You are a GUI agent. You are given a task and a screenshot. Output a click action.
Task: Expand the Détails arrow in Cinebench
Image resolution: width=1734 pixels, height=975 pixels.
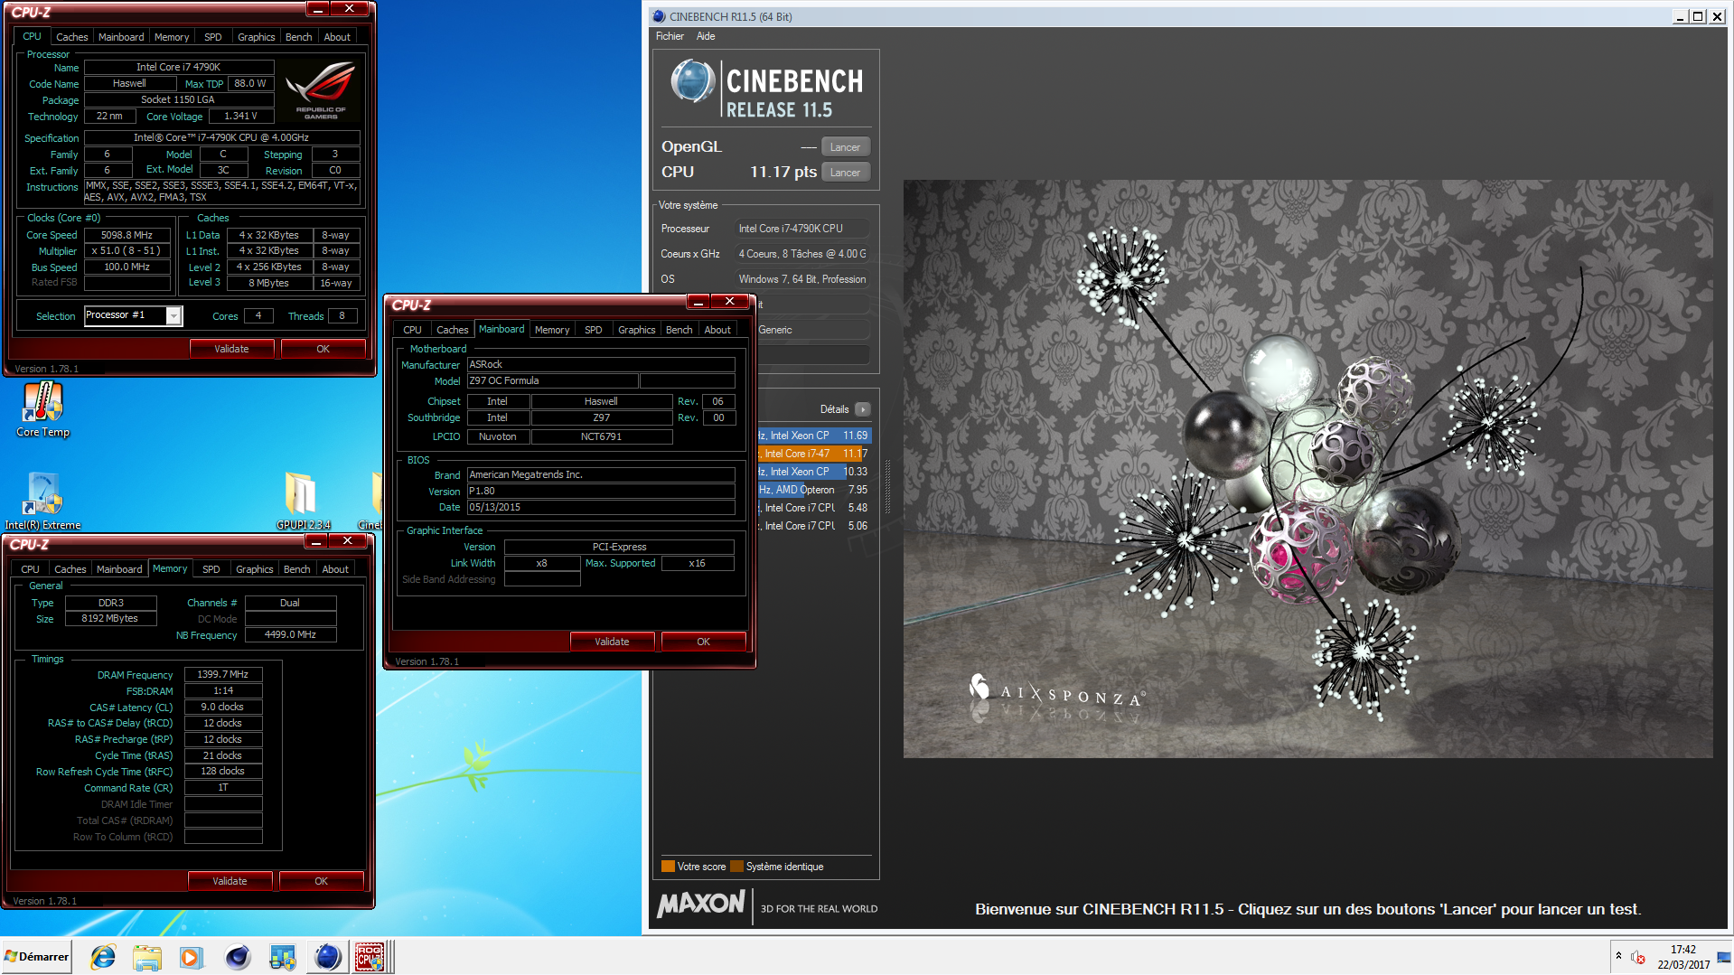pos(863,409)
